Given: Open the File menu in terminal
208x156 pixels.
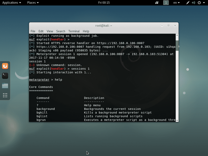Looking at the screenshot, I should tap(33, 31).
